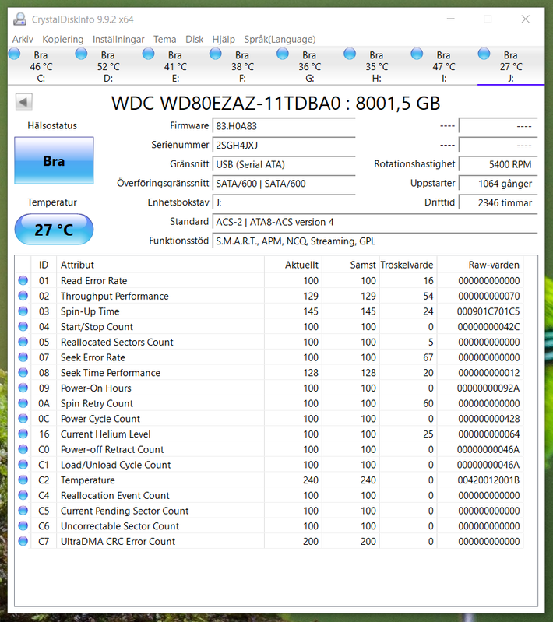This screenshot has width=553, height=622.
Task: Click the Standard field ACS-2
Action: point(375,222)
